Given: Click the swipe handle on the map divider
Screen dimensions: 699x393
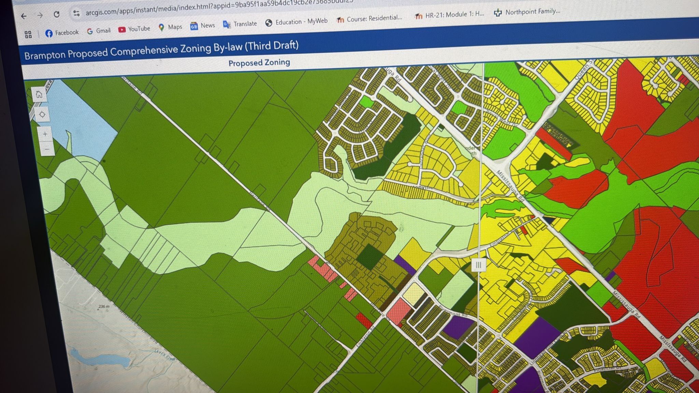Looking at the screenshot, I should (x=479, y=265).
